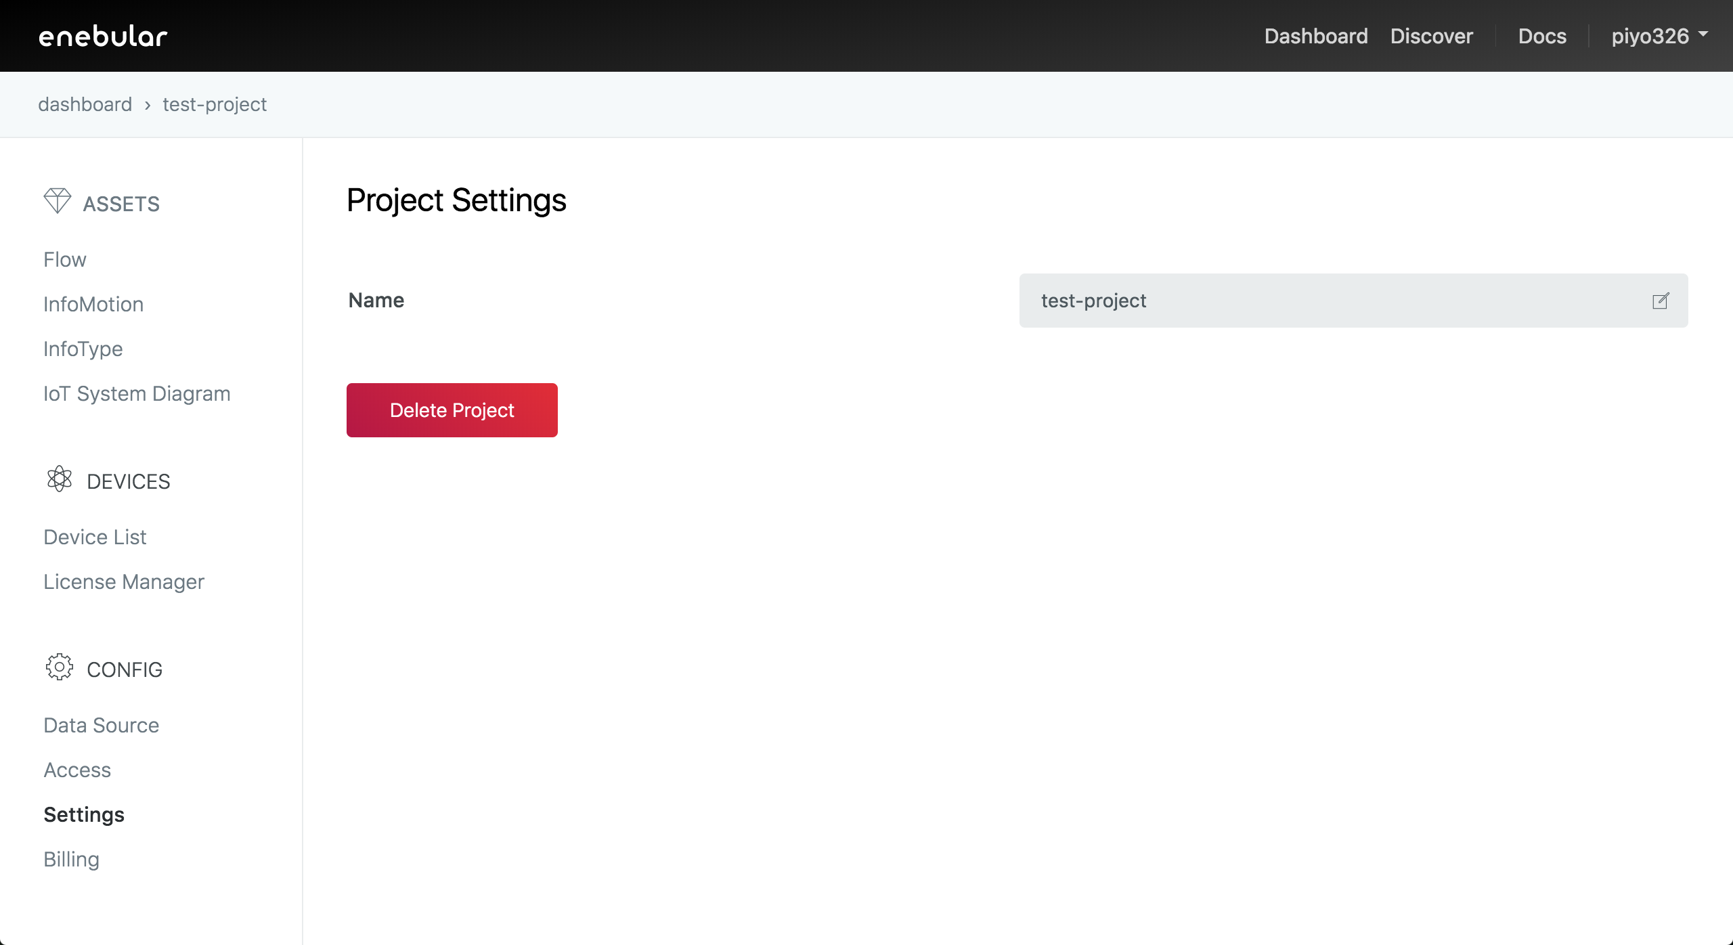Screen dimensions: 1733x945
Task: Click the edit pencil icon in Name field
Action: pyautogui.click(x=1661, y=301)
